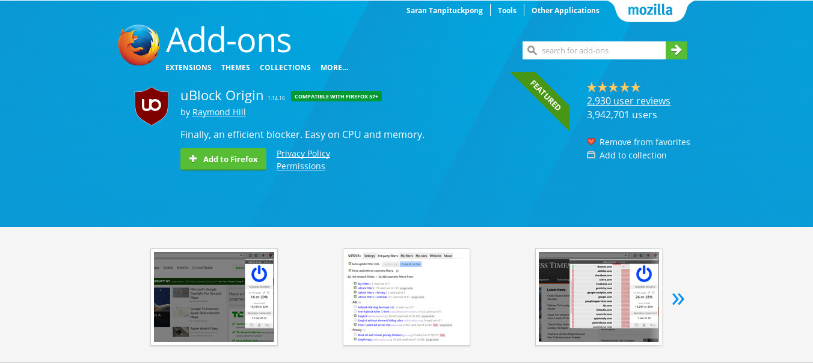Read the 2,930 user reviews
Image resolution: width=813 pixels, height=363 pixels.
point(628,101)
